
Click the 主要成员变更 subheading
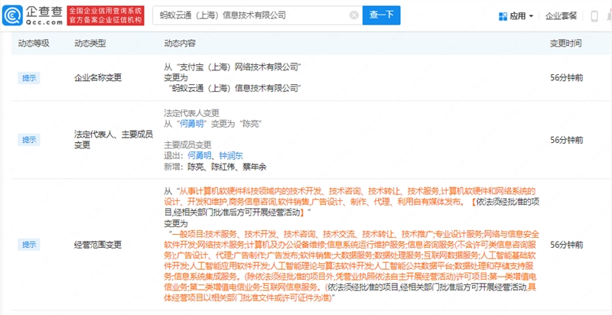pyautogui.click(x=187, y=145)
